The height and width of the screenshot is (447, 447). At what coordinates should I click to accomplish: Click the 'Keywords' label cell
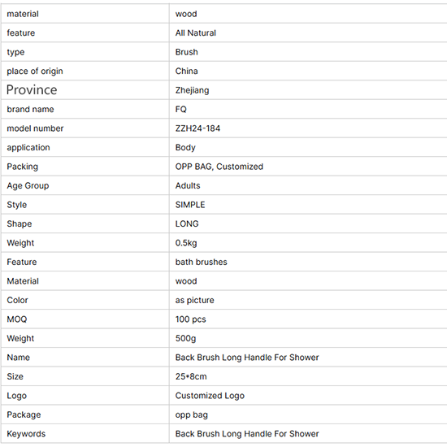[x=85, y=434]
